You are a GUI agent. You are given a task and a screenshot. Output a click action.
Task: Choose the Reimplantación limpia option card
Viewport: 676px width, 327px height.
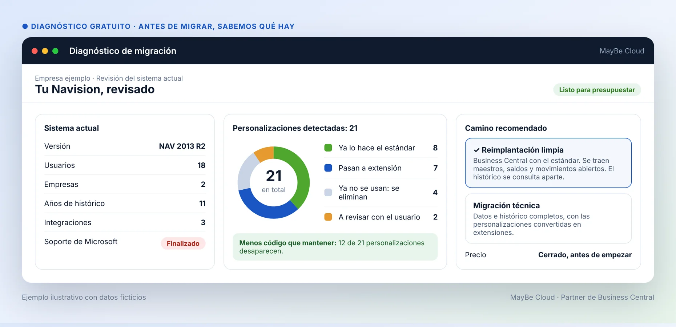coord(548,163)
